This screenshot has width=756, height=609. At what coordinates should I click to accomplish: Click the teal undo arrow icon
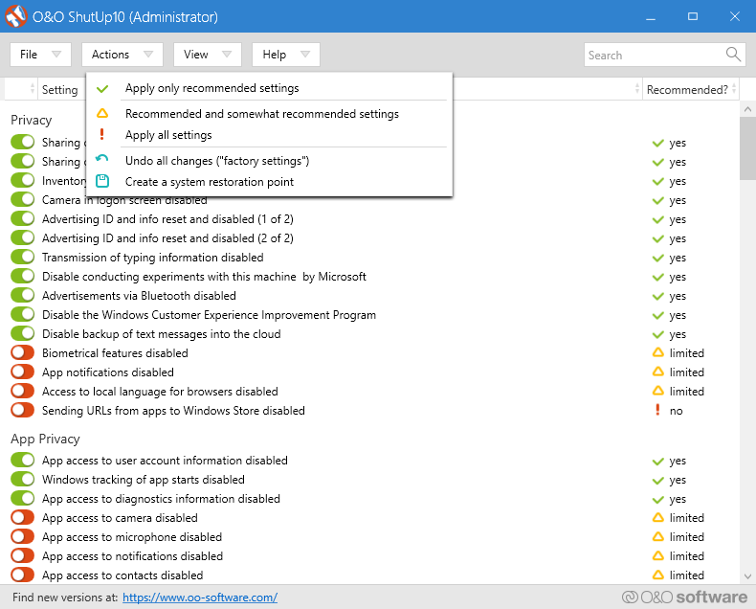click(102, 161)
